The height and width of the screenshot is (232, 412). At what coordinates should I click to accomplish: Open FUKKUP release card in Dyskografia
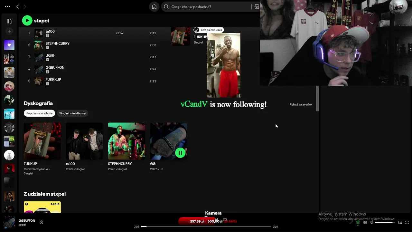pyautogui.click(x=42, y=149)
